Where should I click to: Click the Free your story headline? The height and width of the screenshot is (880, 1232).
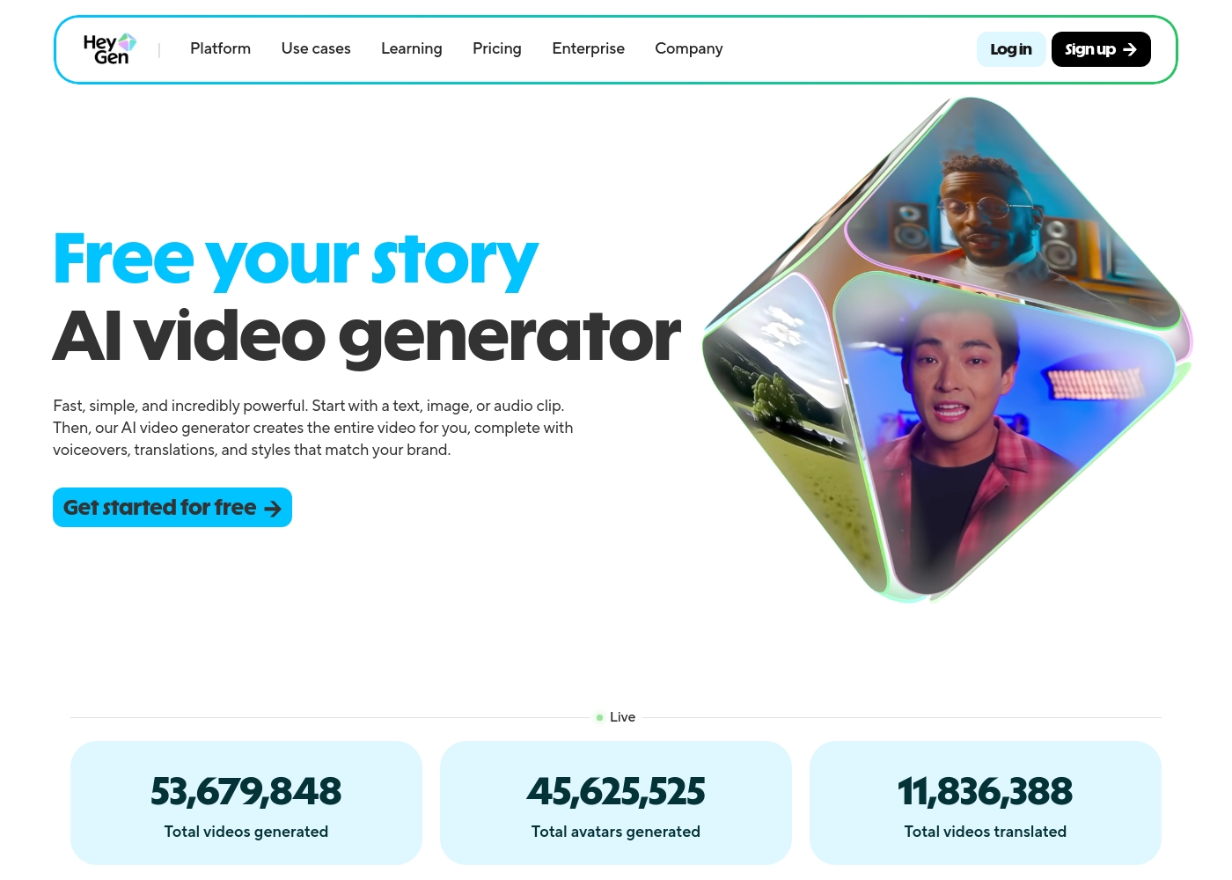pyautogui.click(x=296, y=260)
